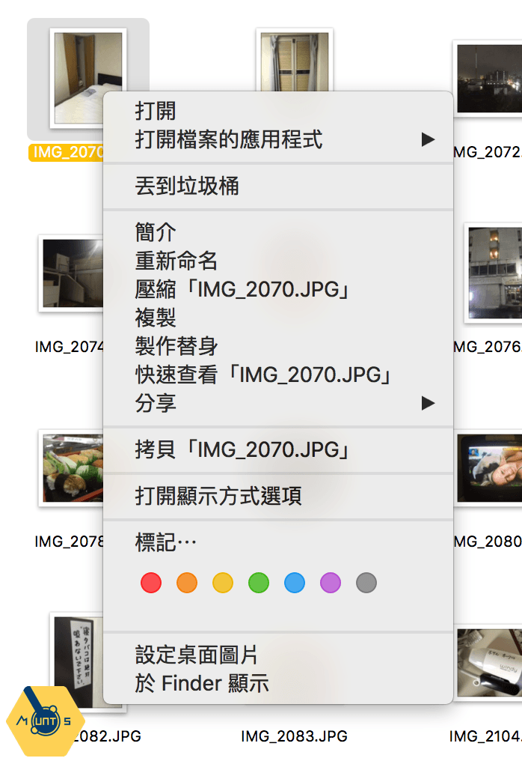Select 製作替身 to make an alias
522x770 pixels.
[278, 346]
